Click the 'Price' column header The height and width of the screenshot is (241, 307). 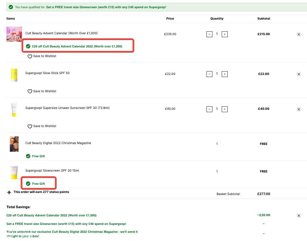(x=170, y=19)
